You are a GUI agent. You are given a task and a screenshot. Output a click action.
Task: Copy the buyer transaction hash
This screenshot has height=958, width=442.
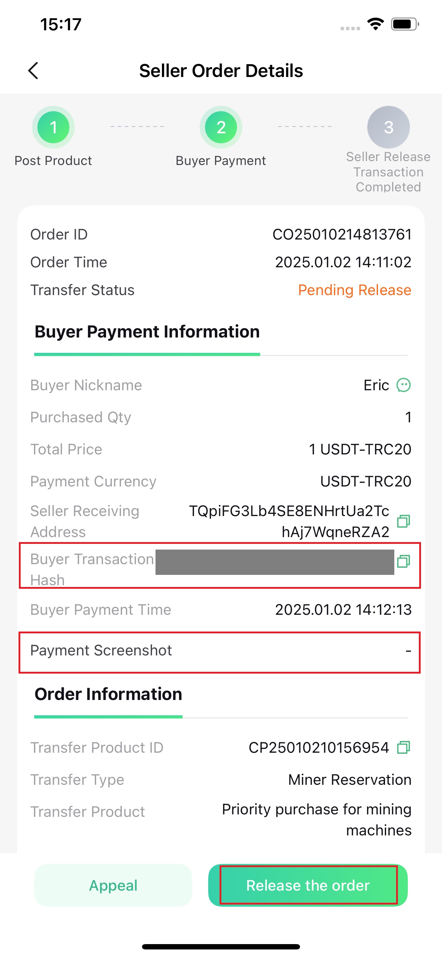click(403, 561)
